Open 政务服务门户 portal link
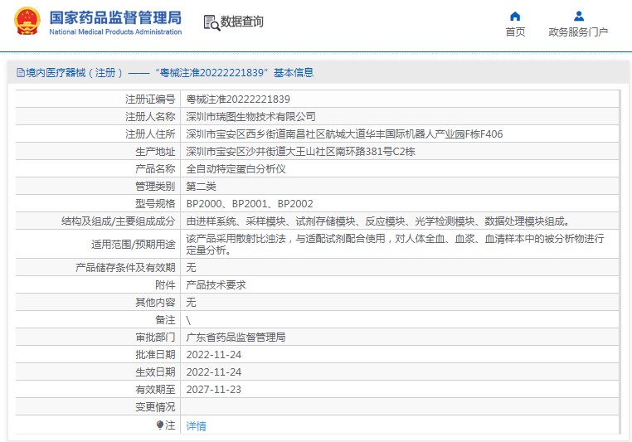Image resolution: width=632 pixels, height=442 pixels. point(578,32)
